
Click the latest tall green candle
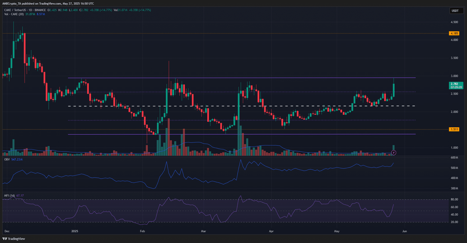pos(394,90)
